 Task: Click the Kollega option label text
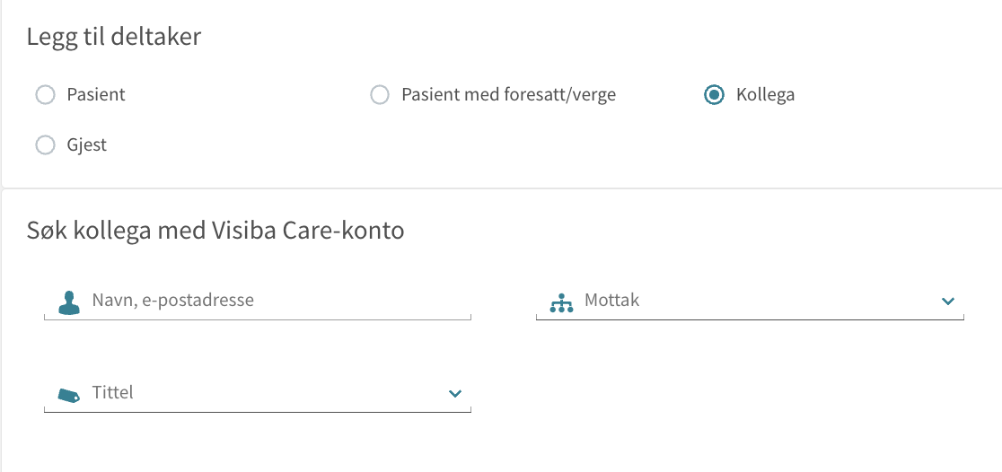[766, 95]
